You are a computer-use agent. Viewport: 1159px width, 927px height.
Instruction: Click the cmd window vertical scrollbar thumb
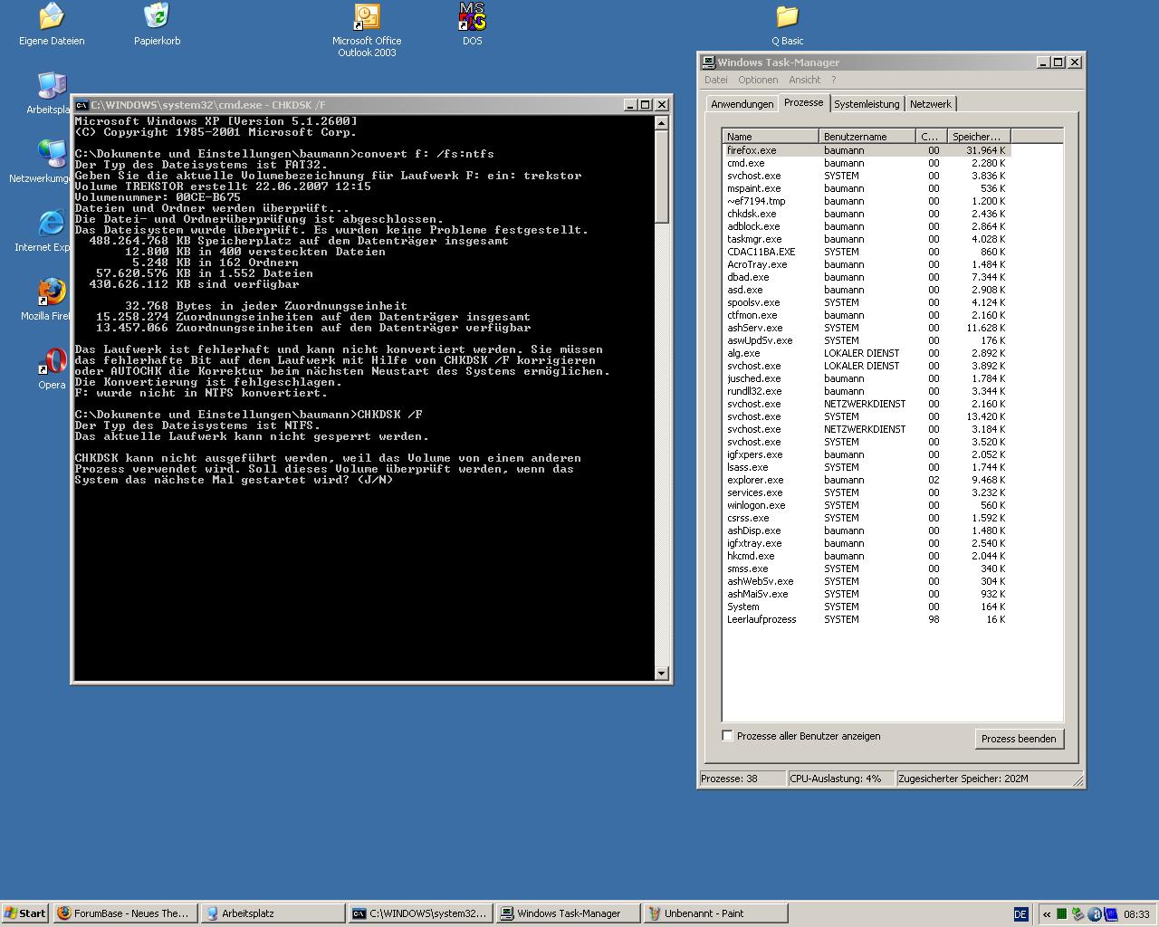(661, 177)
